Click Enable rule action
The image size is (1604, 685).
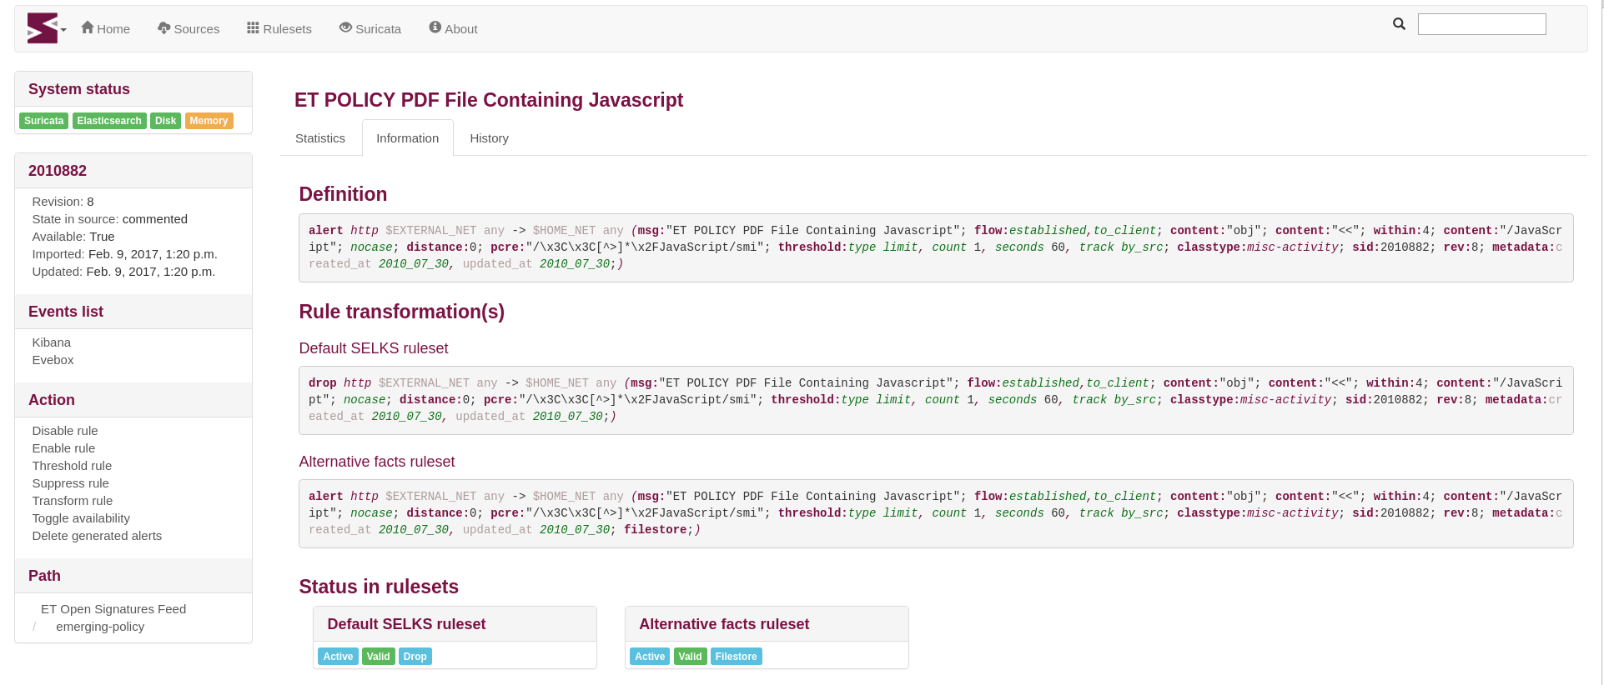click(x=63, y=448)
